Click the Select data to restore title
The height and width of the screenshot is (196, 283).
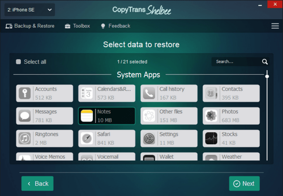pyautogui.click(x=141, y=45)
